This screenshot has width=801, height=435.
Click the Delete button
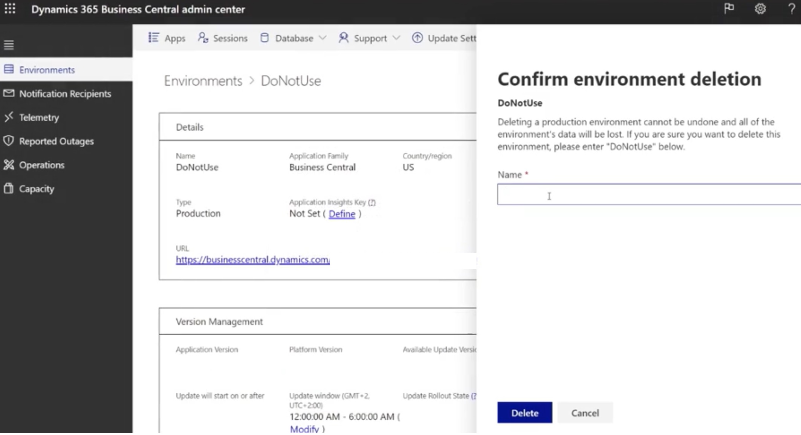[x=524, y=413]
